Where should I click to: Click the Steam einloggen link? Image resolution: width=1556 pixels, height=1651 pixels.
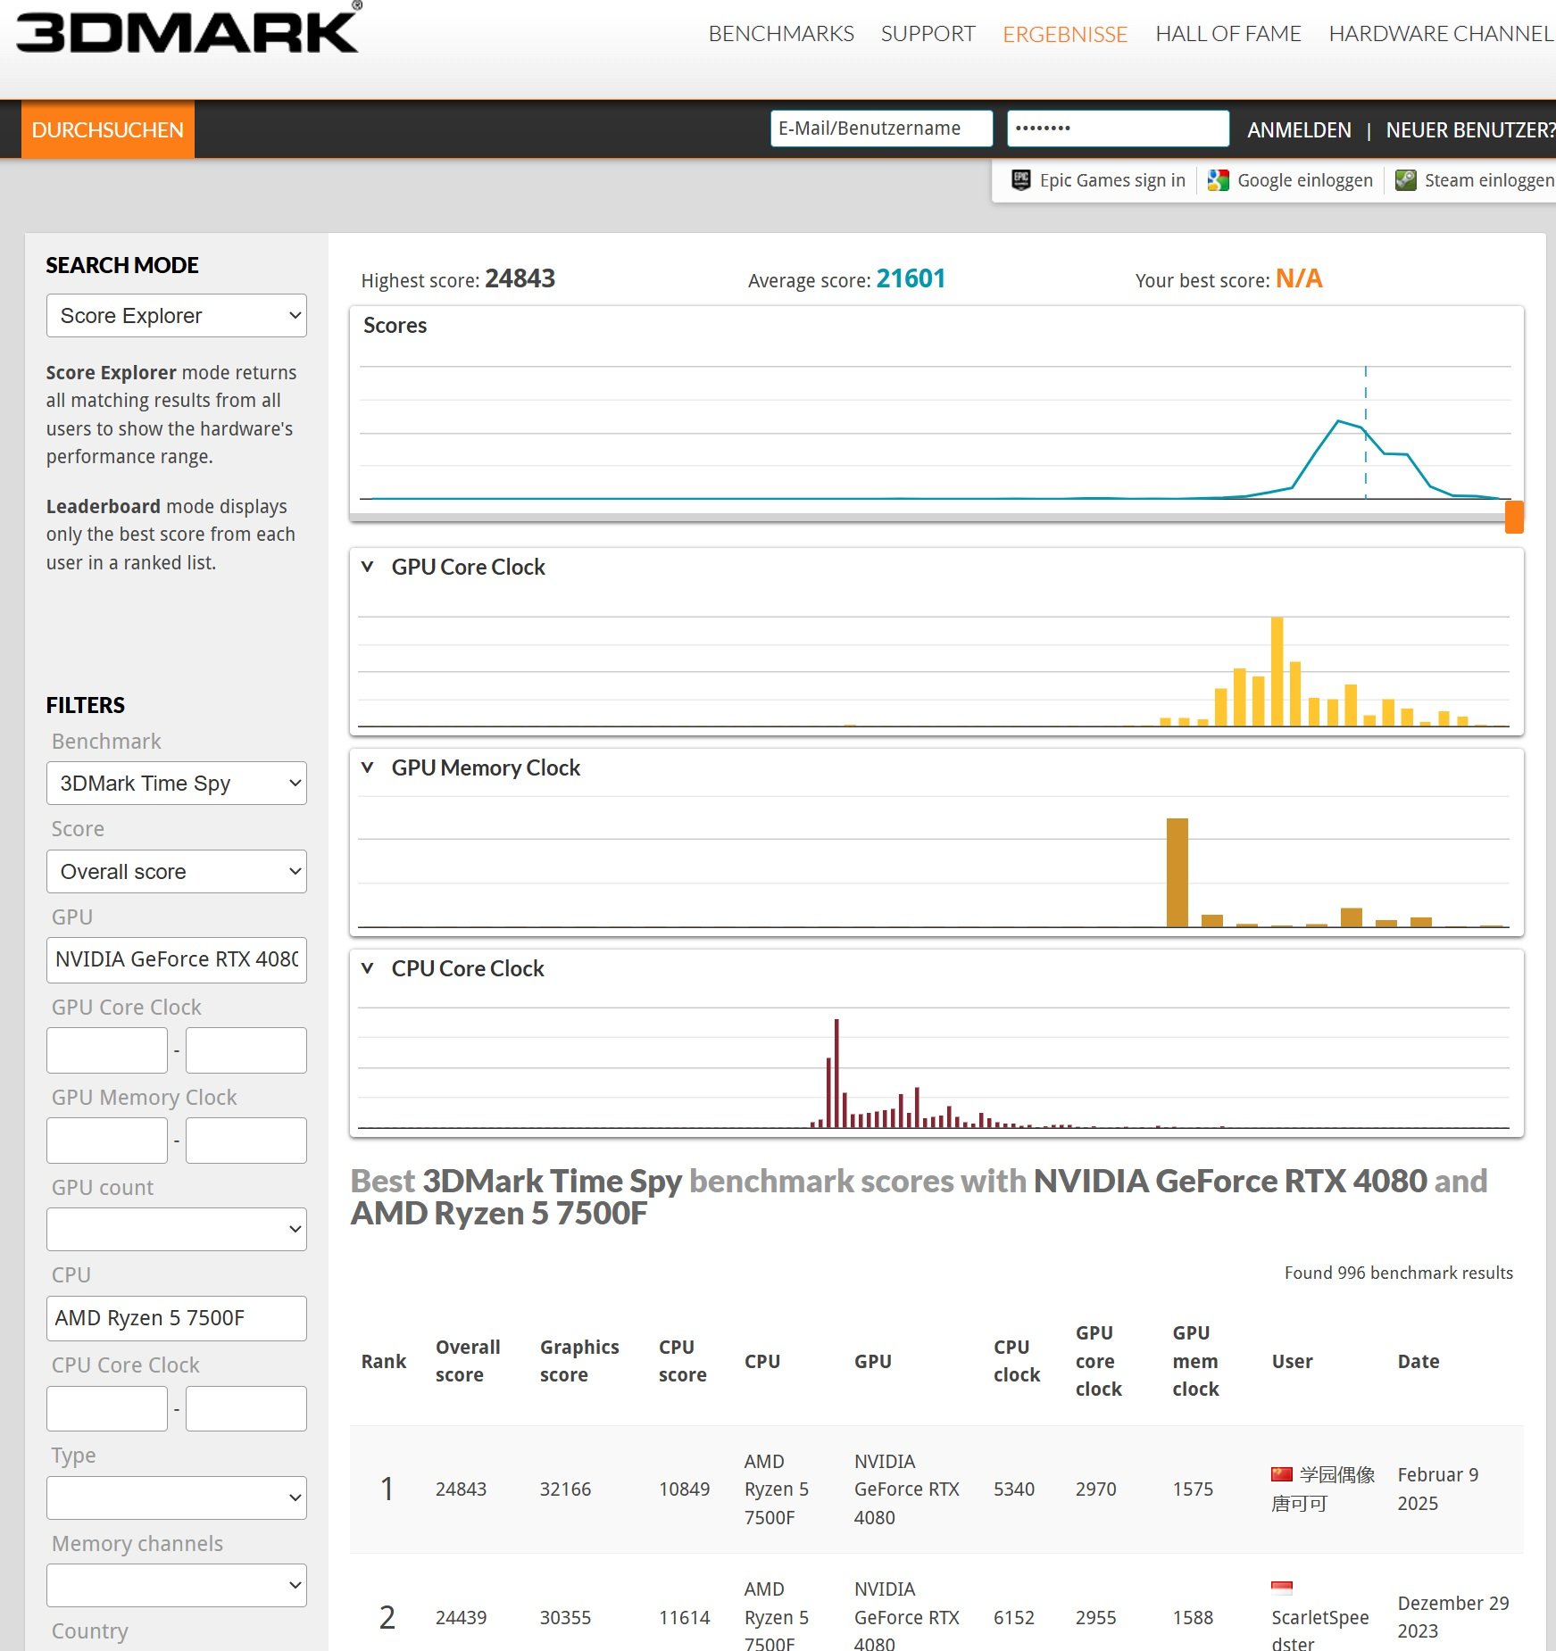[x=1489, y=180]
